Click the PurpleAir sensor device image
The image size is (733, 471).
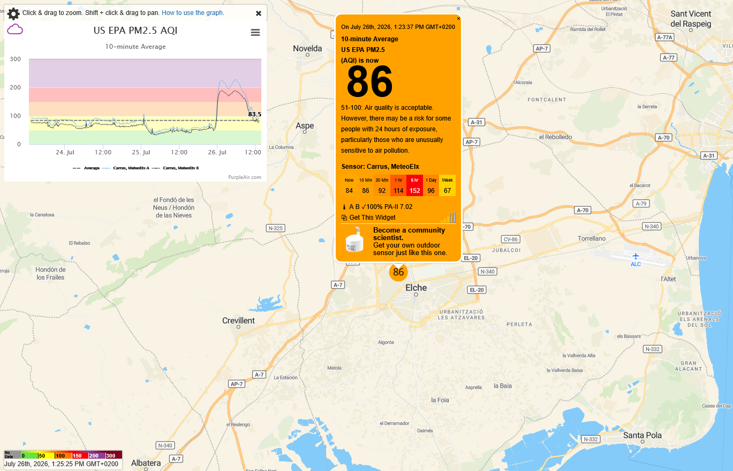pos(355,240)
